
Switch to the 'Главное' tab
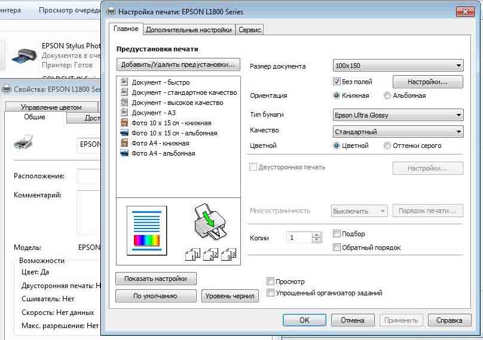[126, 29]
